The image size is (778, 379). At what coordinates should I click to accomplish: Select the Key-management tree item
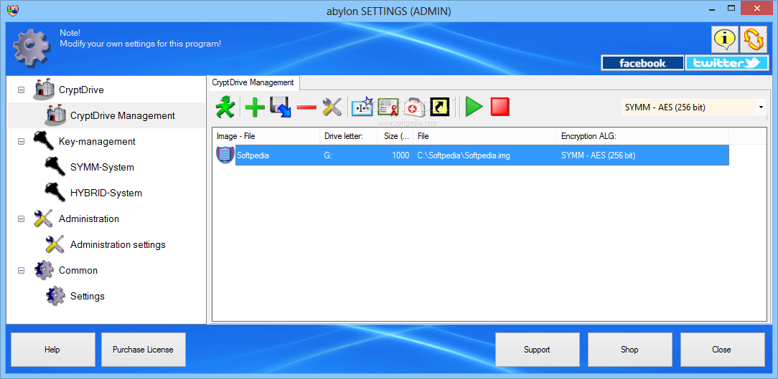[x=97, y=141]
